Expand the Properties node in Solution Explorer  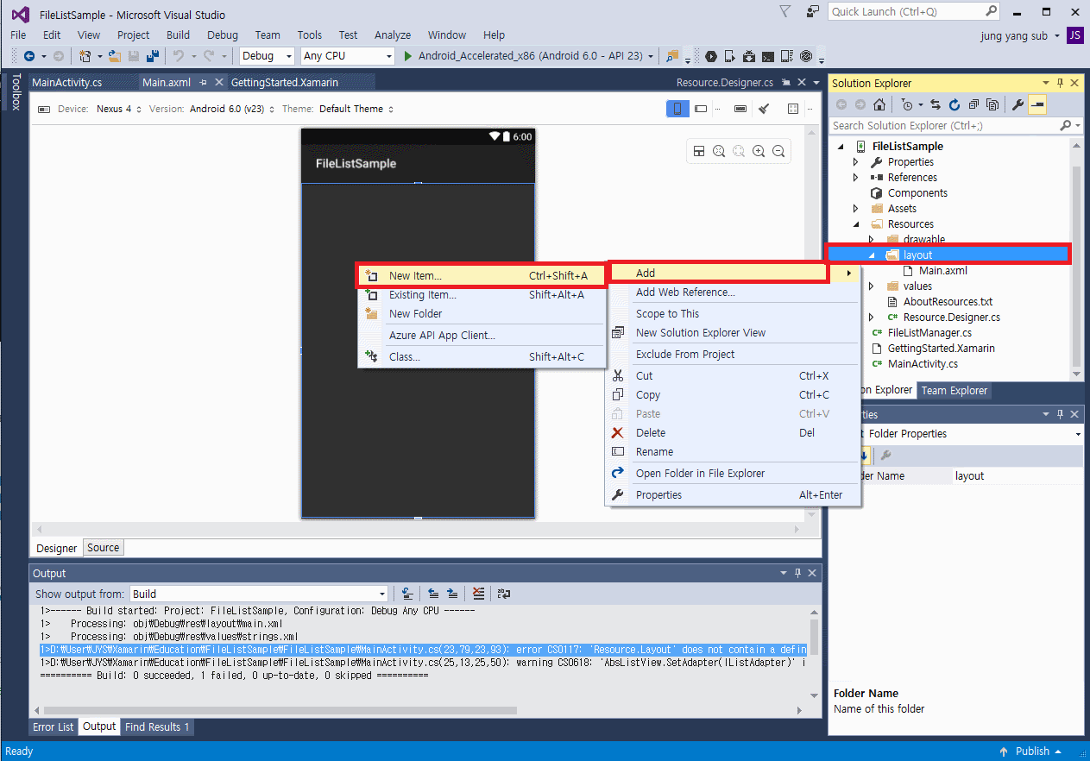click(855, 161)
